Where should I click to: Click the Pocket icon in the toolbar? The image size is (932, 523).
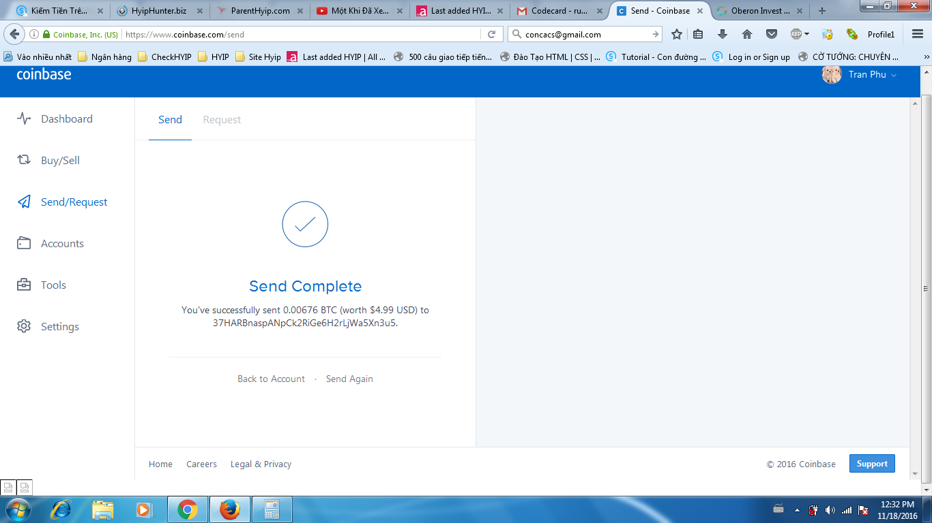[772, 34]
